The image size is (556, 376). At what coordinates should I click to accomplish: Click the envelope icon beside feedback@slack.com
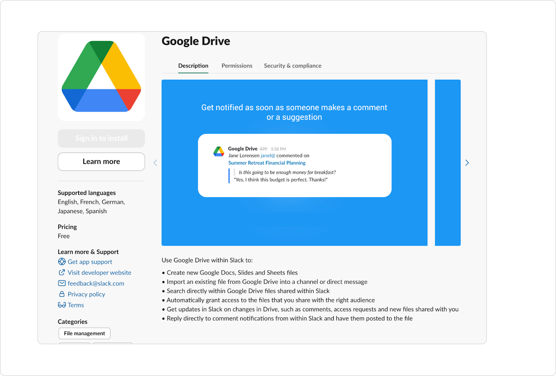pyautogui.click(x=62, y=283)
